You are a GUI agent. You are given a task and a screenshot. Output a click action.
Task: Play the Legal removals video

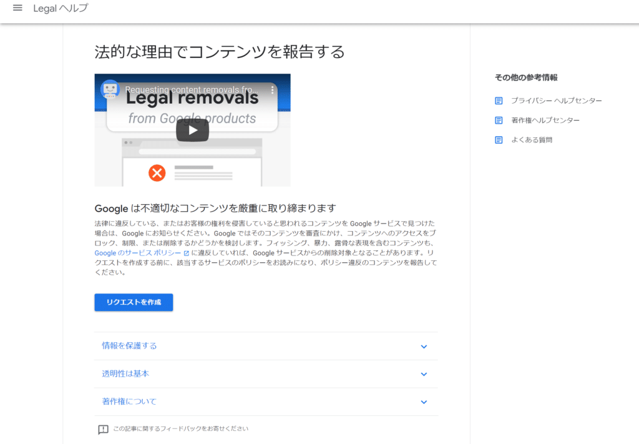[x=192, y=130]
